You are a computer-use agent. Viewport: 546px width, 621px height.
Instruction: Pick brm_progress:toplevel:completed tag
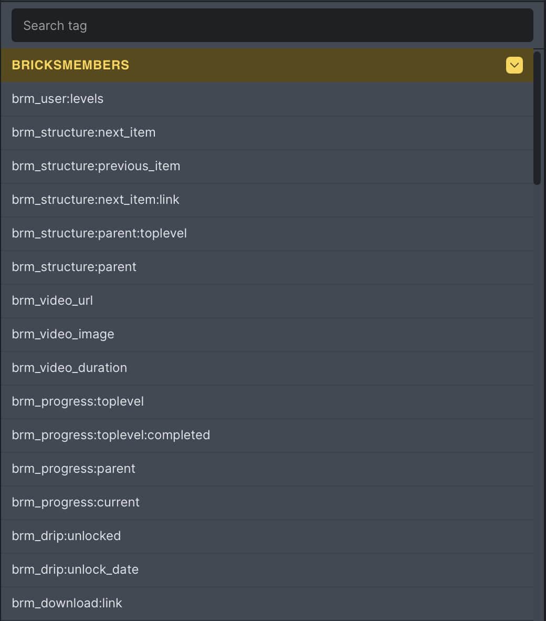click(x=111, y=435)
